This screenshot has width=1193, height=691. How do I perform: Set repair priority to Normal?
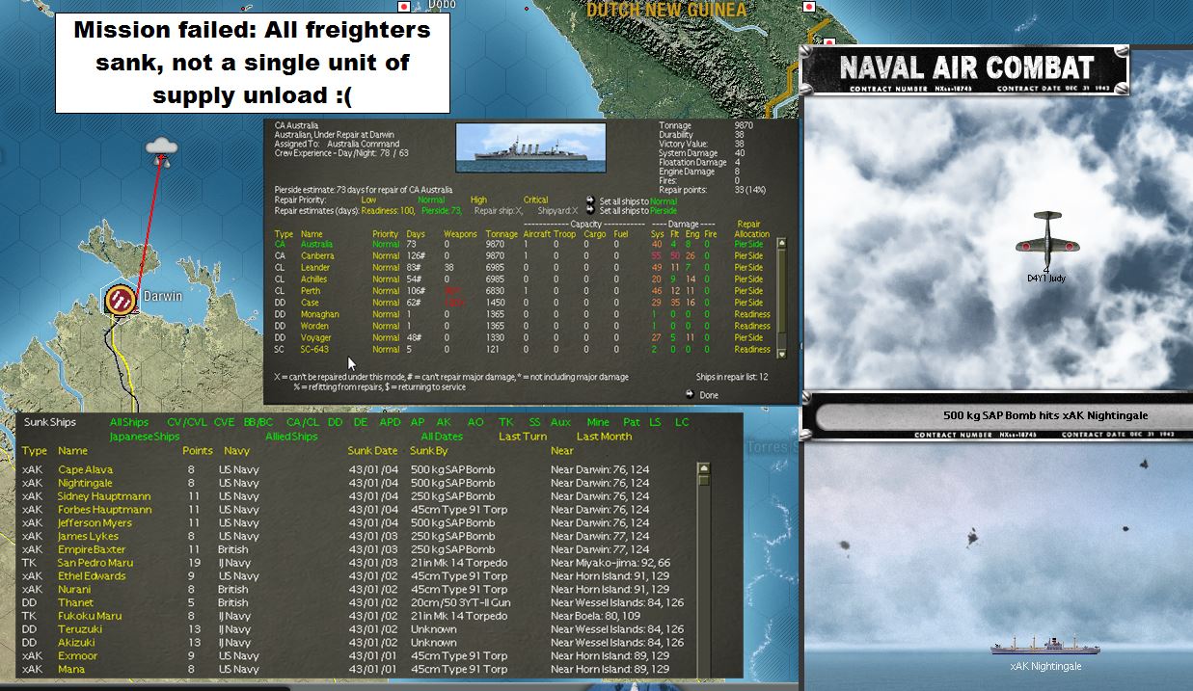coord(431,200)
